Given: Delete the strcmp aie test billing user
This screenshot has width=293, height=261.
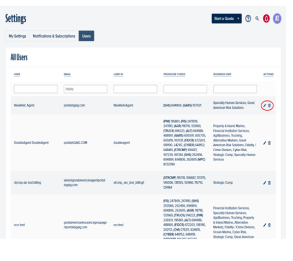Looking at the screenshot, I should [x=270, y=183].
